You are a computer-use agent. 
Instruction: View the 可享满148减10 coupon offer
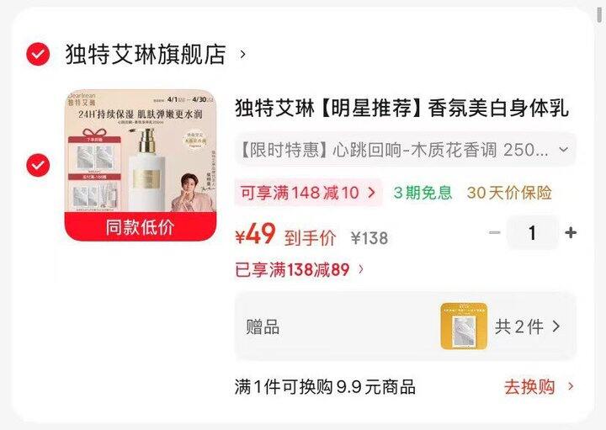click(x=308, y=193)
